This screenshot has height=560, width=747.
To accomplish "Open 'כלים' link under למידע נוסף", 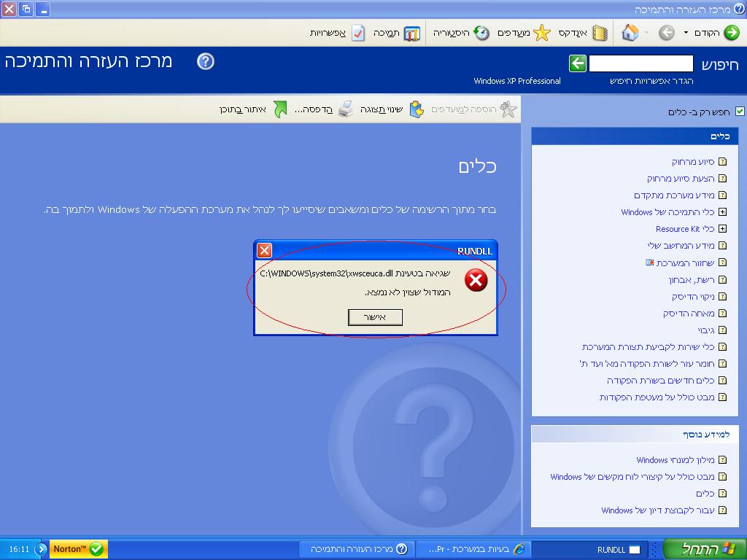I will (x=705, y=494).
